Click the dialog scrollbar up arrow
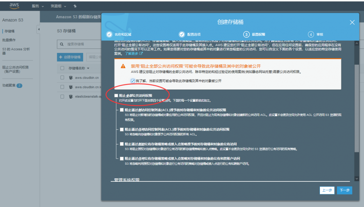The height and width of the screenshot is (207, 364). (x=357, y=43)
